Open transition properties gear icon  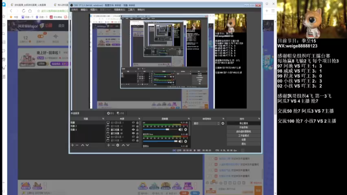coord(223,123)
